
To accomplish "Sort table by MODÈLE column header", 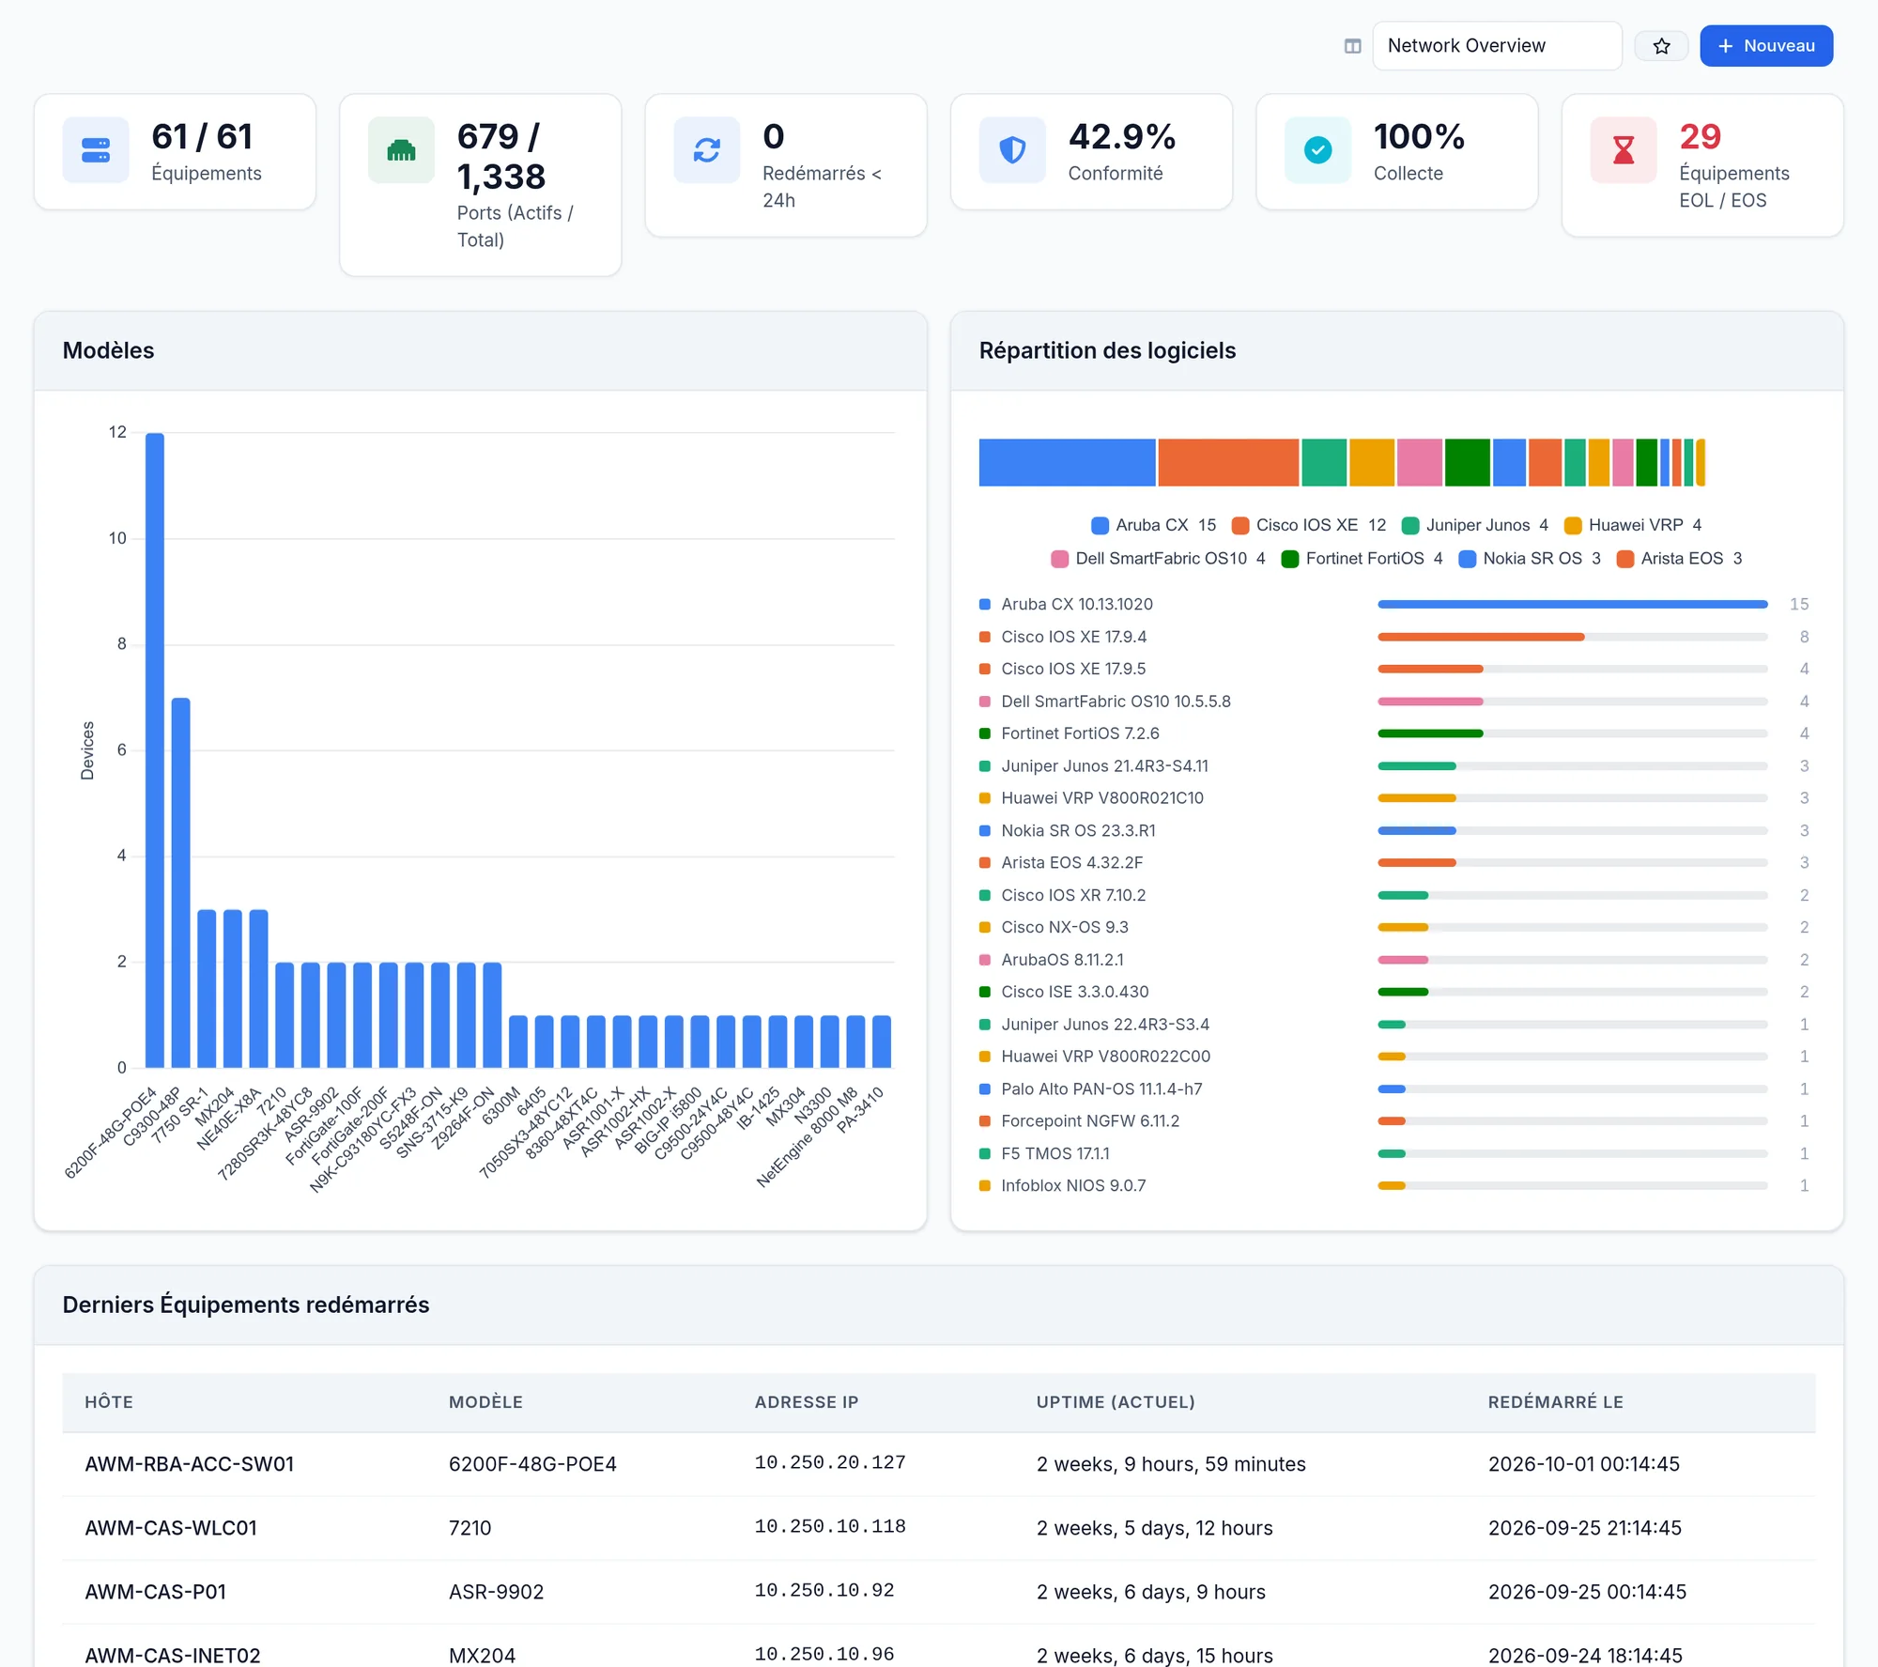I will (485, 1402).
